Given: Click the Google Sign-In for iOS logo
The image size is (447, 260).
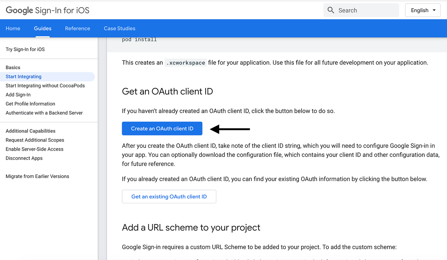Looking at the screenshot, I should [48, 10].
